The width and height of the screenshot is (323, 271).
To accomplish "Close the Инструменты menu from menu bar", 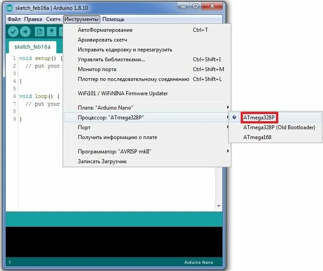I will (x=81, y=19).
